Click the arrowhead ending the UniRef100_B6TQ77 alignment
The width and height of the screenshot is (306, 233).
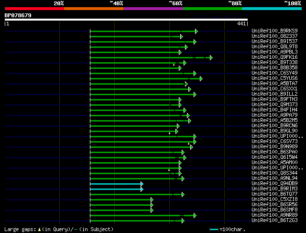click(183, 195)
